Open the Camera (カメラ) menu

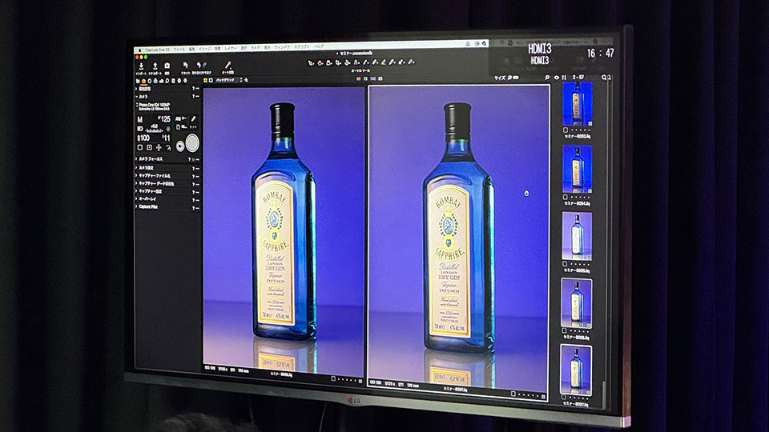tap(255, 48)
